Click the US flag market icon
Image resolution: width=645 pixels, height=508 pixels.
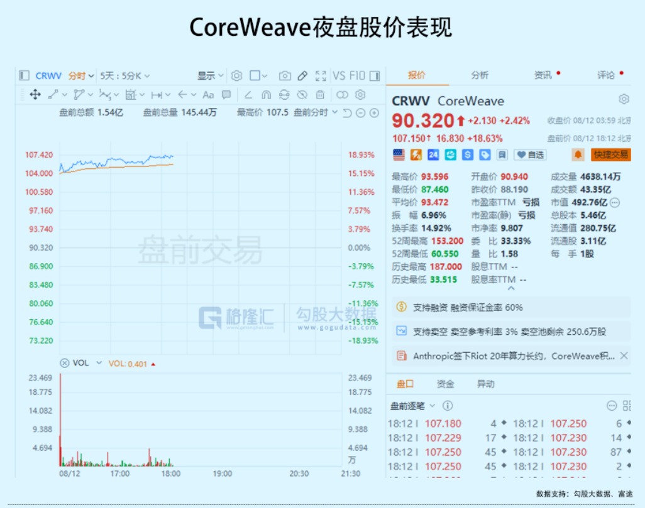pyautogui.click(x=399, y=154)
